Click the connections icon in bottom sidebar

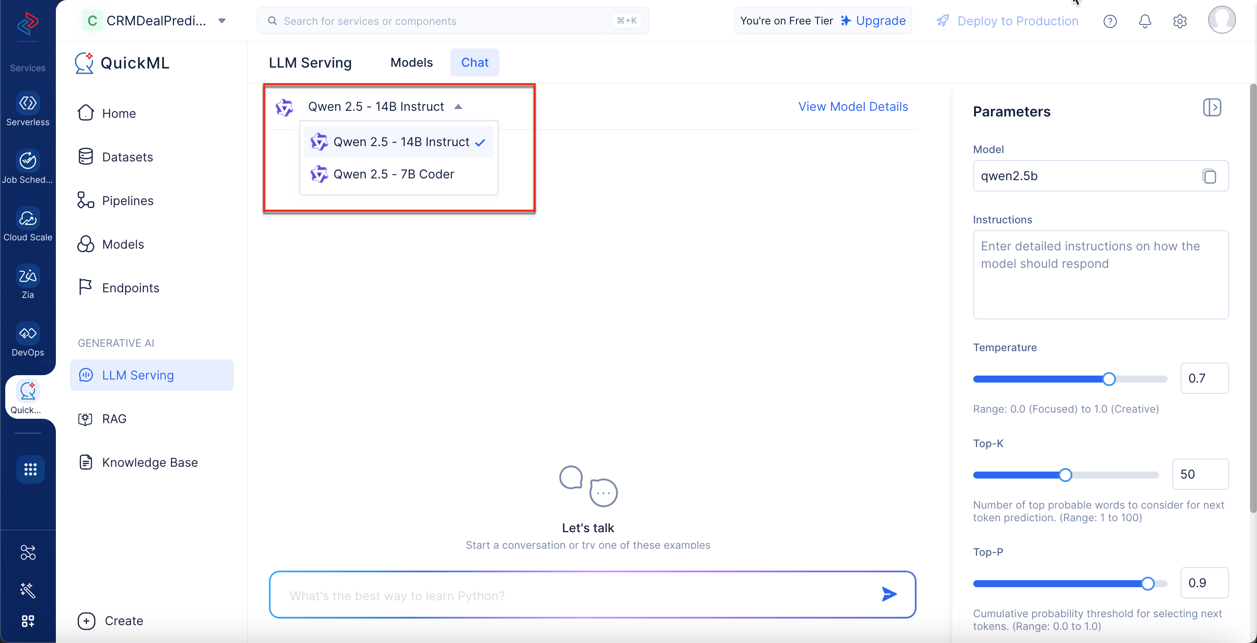(28, 552)
